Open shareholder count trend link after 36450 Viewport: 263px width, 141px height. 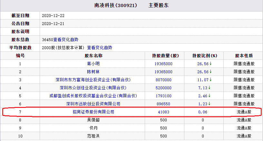(66, 40)
